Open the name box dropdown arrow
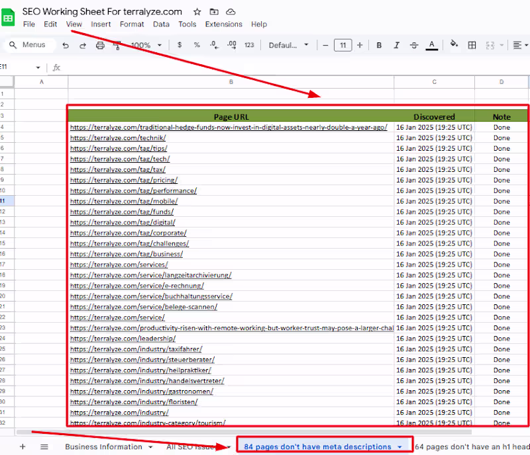 (x=38, y=67)
